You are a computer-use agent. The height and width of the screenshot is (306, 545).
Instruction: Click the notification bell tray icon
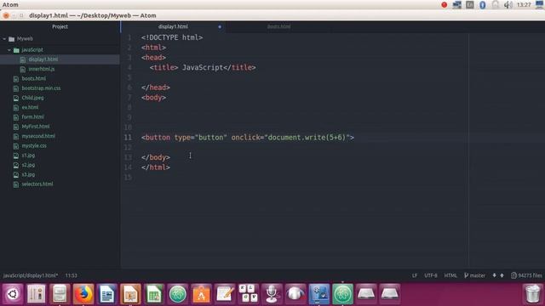coord(496,4)
